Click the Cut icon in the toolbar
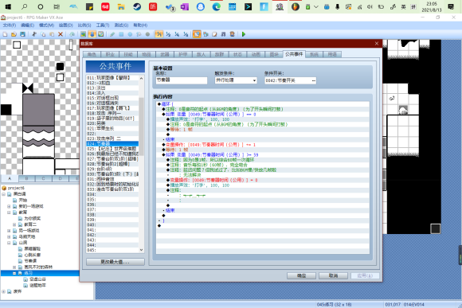The height and width of the screenshot is (308, 462). [x=34, y=34]
